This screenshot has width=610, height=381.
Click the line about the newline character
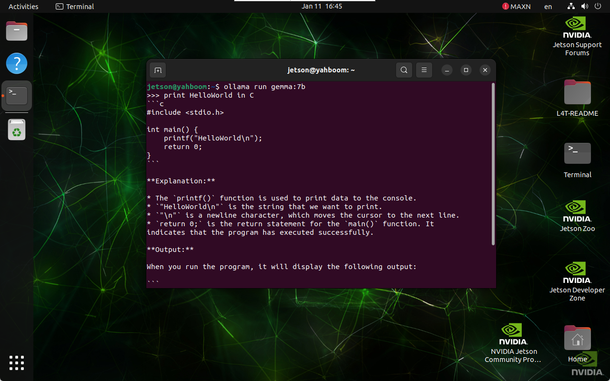coord(303,215)
